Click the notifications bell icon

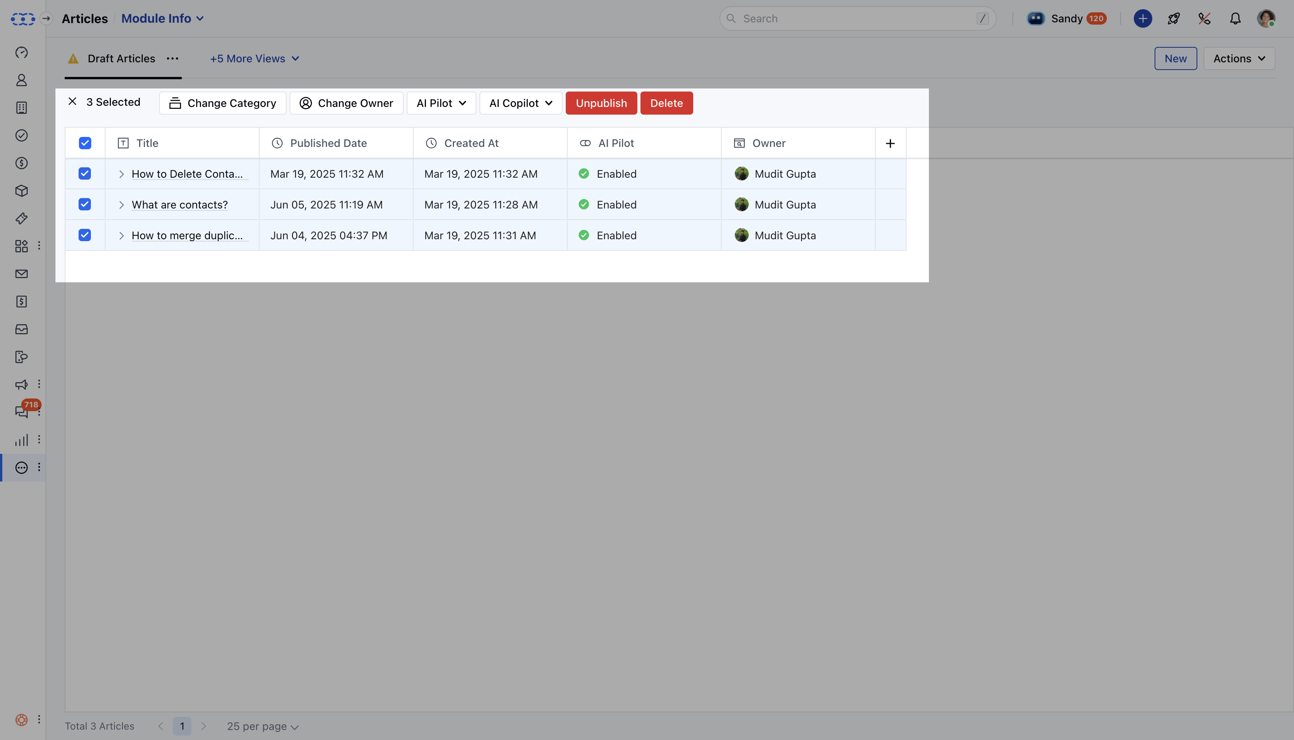tap(1235, 19)
